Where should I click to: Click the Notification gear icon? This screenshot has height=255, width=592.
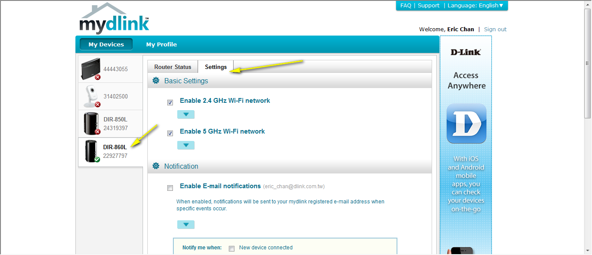coord(156,166)
